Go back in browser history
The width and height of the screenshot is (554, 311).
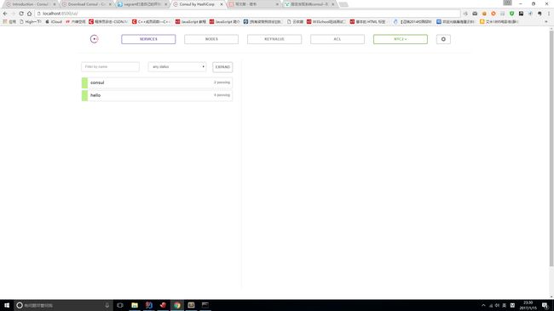coord(5,14)
